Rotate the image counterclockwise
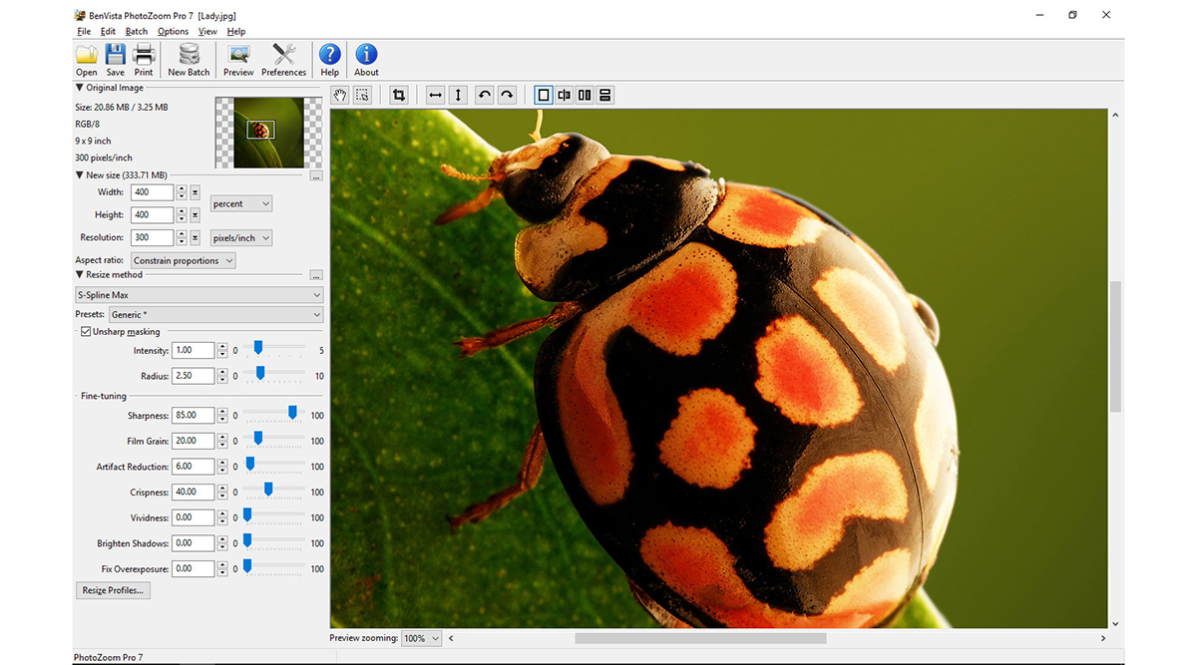 tap(484, 95)
